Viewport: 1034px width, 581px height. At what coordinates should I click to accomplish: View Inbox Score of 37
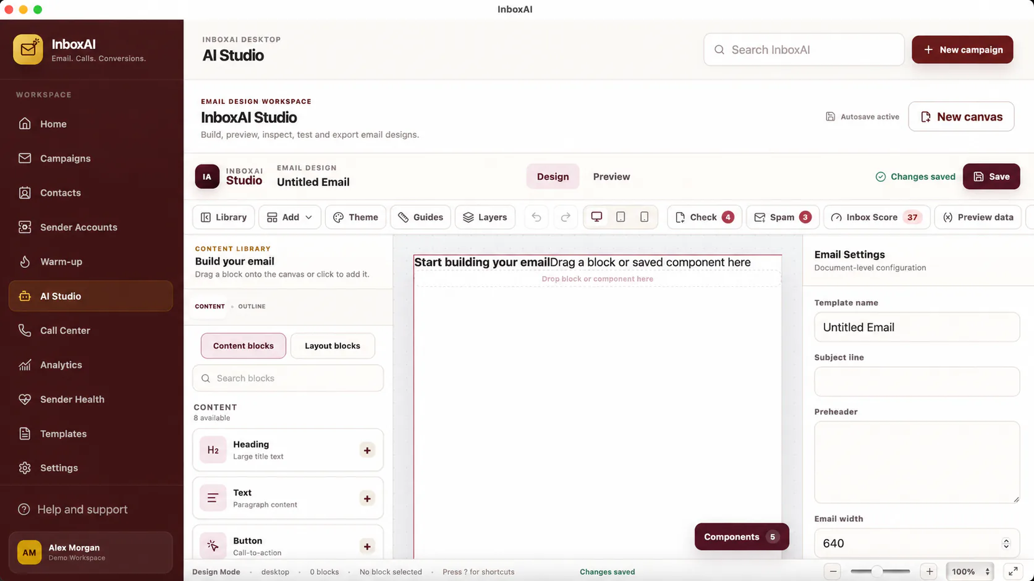(877, 217)
